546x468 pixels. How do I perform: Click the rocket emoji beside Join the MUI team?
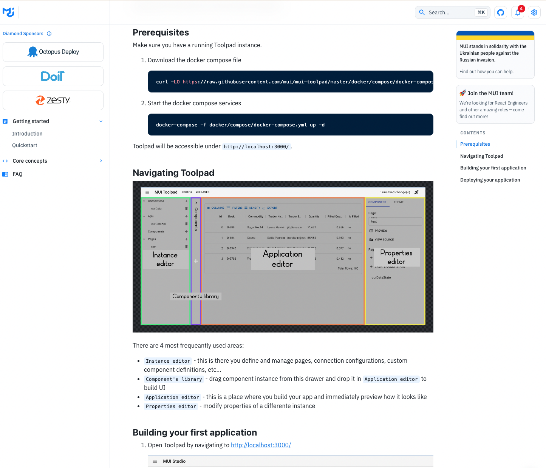pyautogui.click(x=463, y=93)
